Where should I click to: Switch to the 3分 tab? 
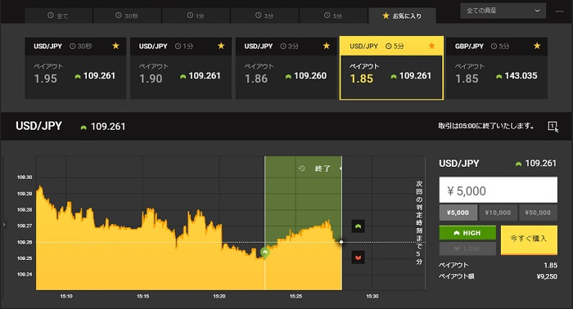264,16
